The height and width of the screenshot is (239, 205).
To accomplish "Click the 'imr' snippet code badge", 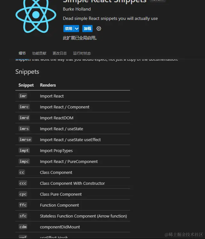I will pyautogui.click(x=23, y=96).
